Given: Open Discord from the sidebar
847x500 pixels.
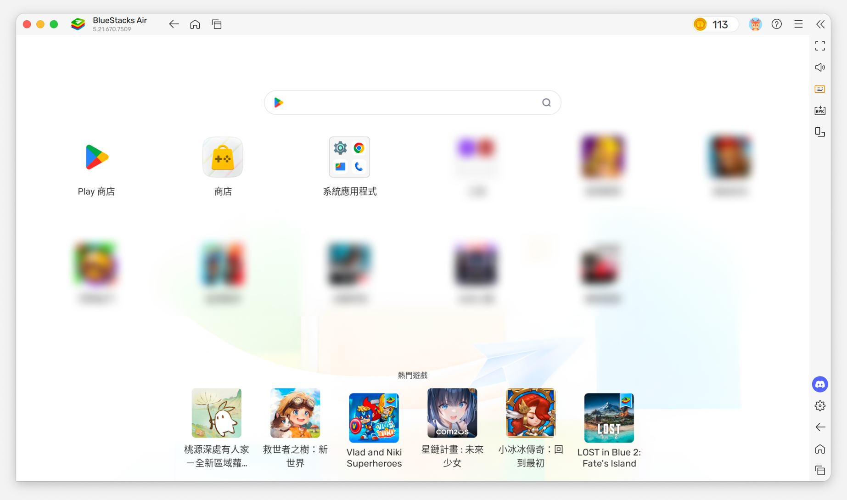Looking at the screenshot, I should pyautogui.click(x=820, y=384).
